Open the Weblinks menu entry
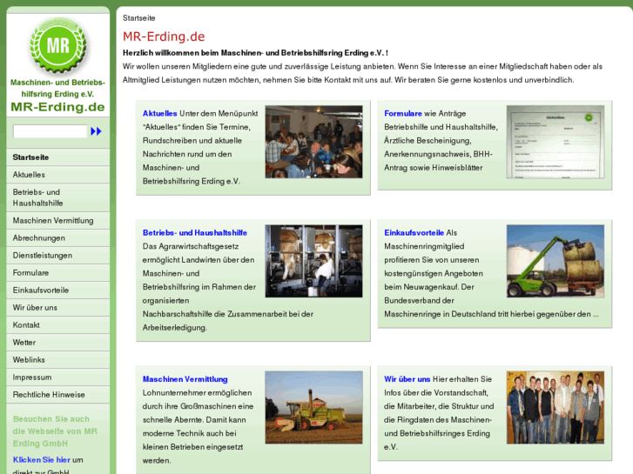 coord(58,359)
